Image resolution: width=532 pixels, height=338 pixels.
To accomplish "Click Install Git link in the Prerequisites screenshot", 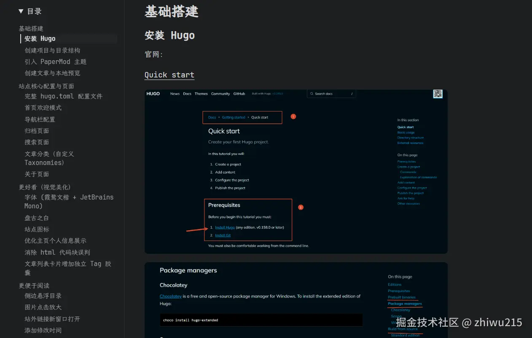I will tap(223, 235).
